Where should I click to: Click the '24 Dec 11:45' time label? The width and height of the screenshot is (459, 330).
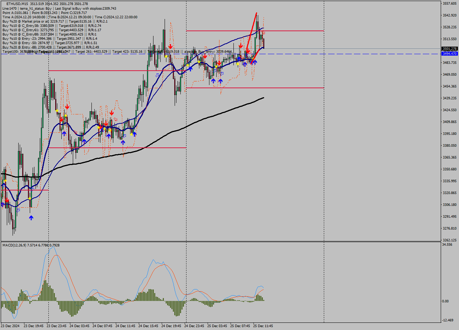125,326
